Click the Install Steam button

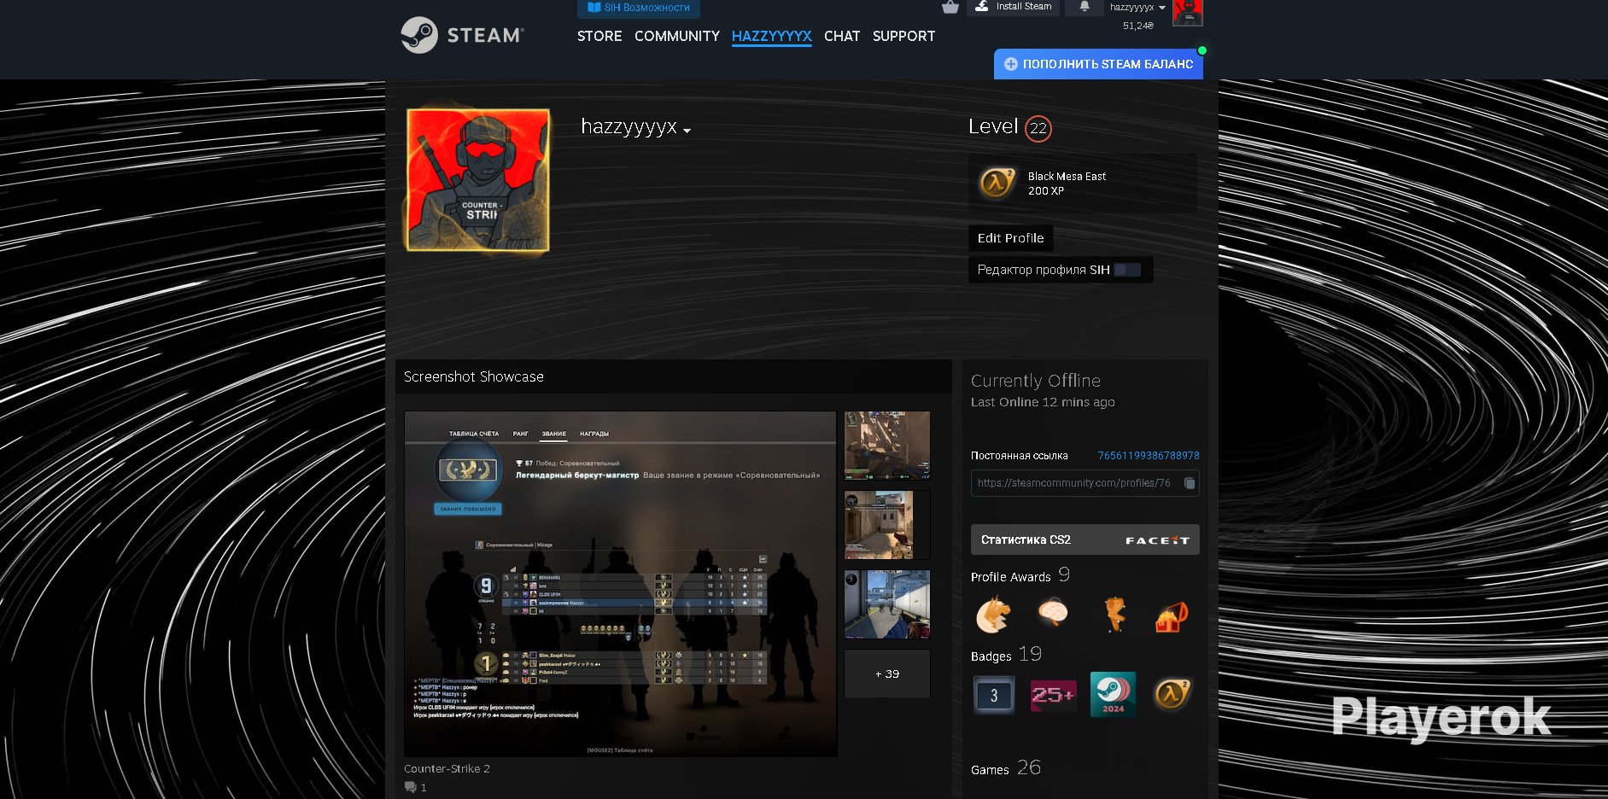tap(1013, 7)
